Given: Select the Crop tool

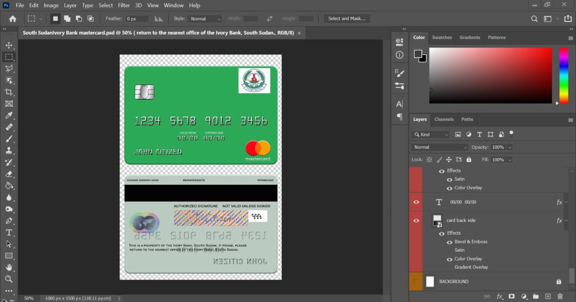Looking at the screenshot, I should pyautogui.click(x=9, y=92).
